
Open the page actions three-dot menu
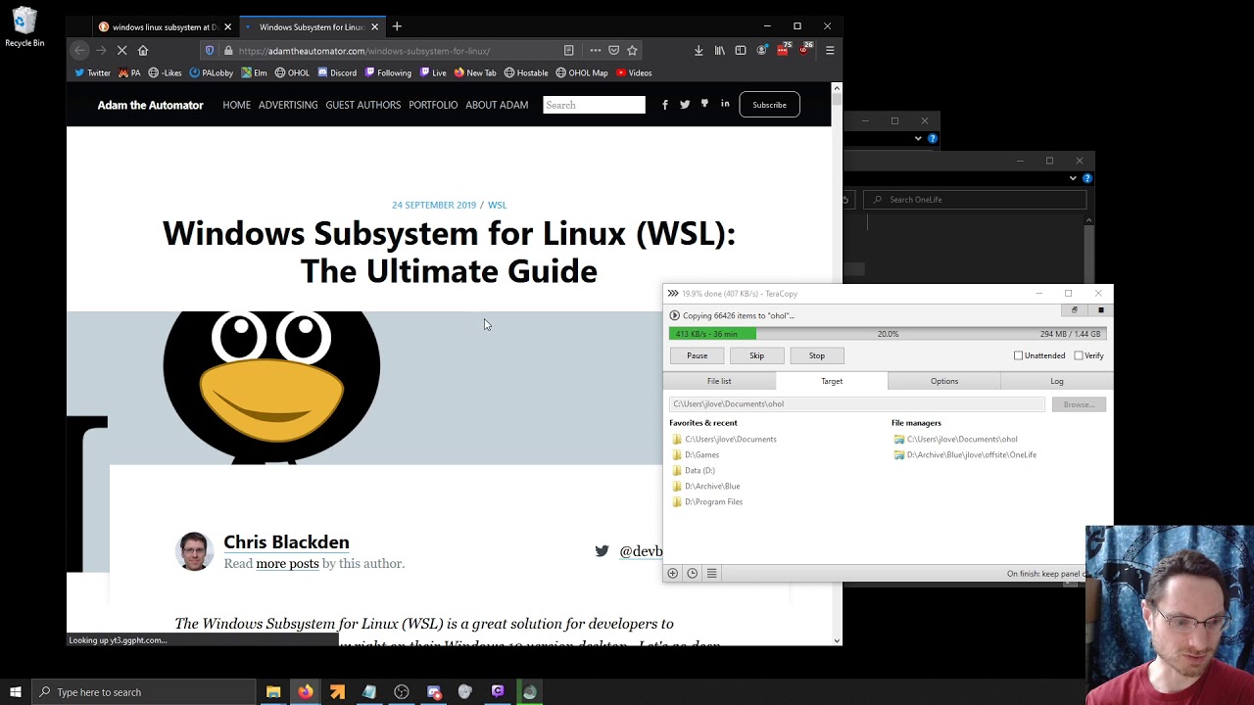pyautogui.click(x=595, y=50)
